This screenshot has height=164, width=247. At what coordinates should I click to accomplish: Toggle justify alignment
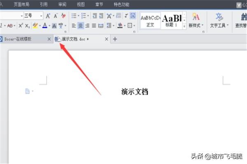(x=94, y=25)
